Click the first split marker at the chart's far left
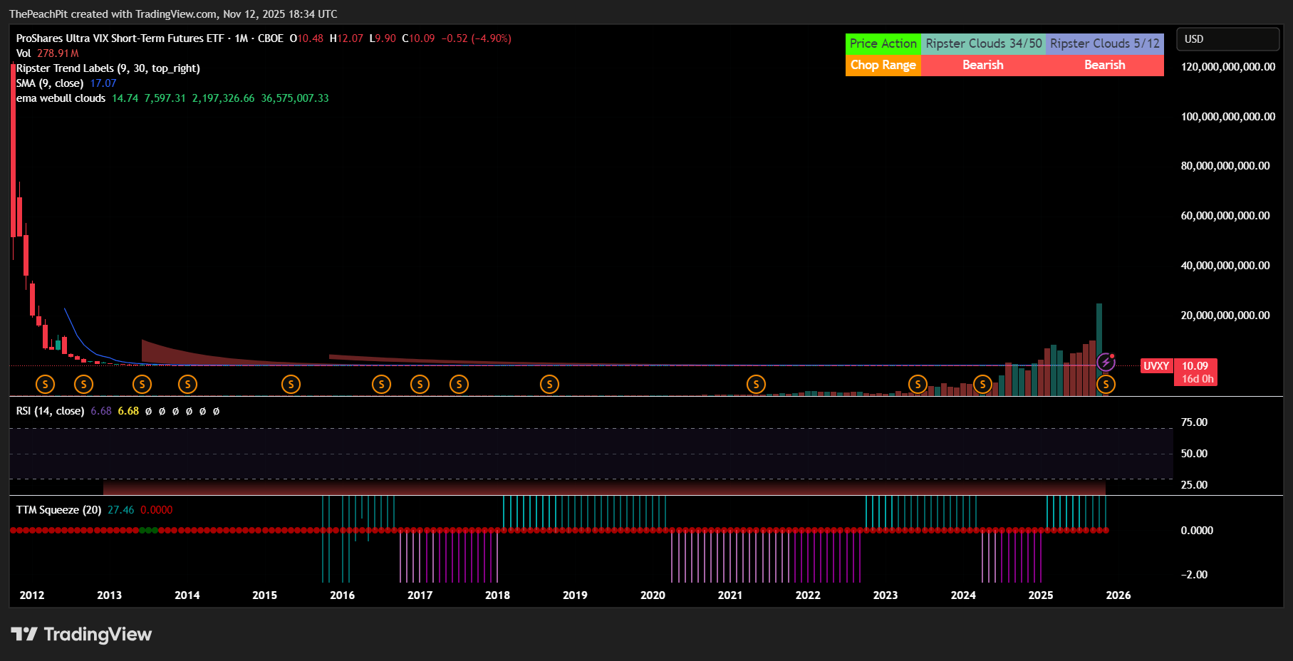Viewport: 1293px width, 661px height. [45, 385]
